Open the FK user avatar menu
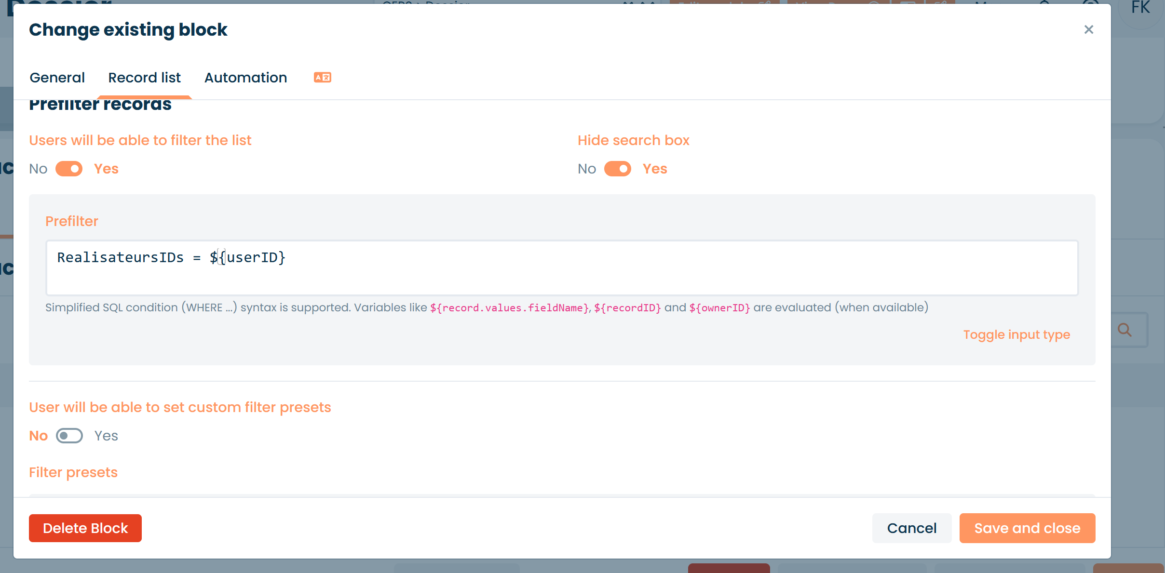The width and height of the screenshot is (1165, 573). click(x=1140, y=9)
